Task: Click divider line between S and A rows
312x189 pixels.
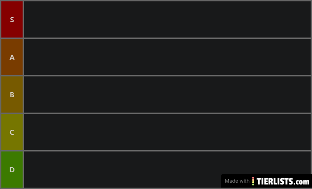Action: (x=167, y=38)
